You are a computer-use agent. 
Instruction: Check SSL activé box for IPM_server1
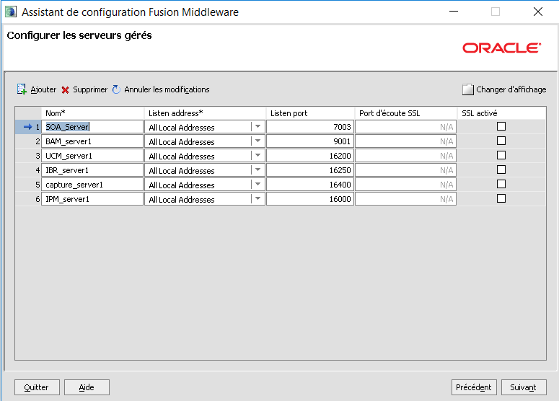point(501,198)
